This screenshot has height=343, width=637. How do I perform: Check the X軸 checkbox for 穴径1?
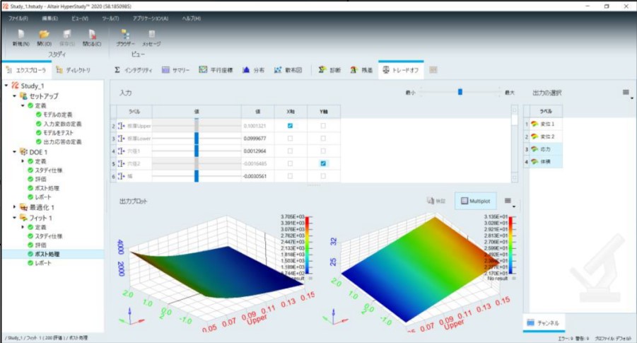290,150
